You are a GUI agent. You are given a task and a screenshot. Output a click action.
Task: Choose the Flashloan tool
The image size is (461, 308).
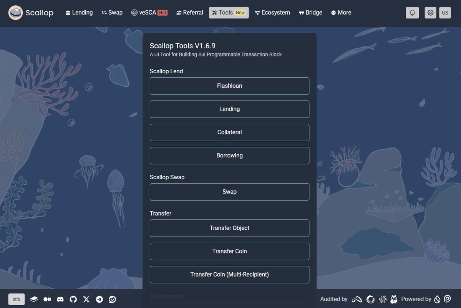pyautogui.click(x=229, y=86)
